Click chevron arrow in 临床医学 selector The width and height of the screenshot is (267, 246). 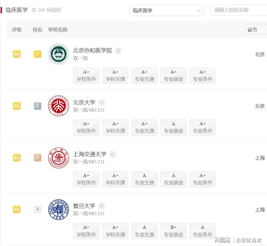pyautogui.click(x=198, y=10)
